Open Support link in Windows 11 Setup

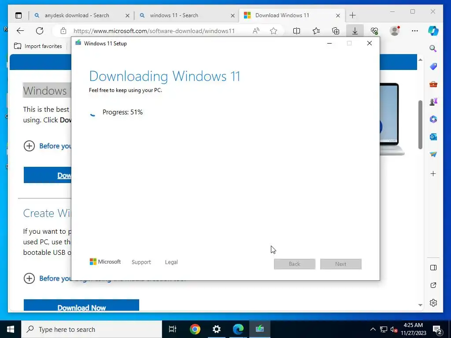click(141, 262)
